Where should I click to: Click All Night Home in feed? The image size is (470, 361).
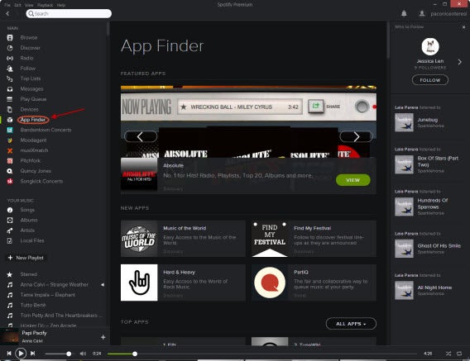coord(434,287)
